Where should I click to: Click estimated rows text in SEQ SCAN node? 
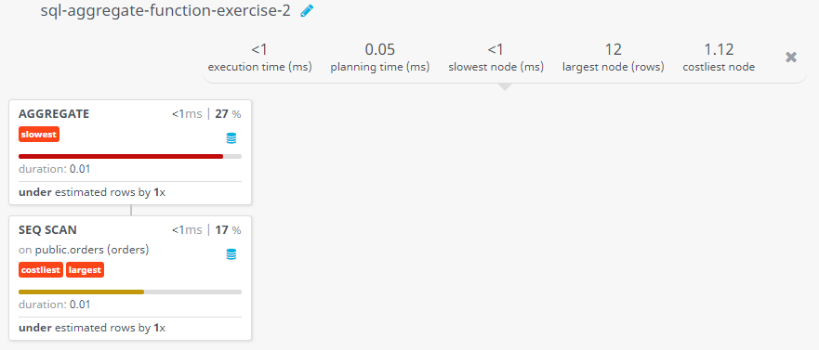[92, 328]
